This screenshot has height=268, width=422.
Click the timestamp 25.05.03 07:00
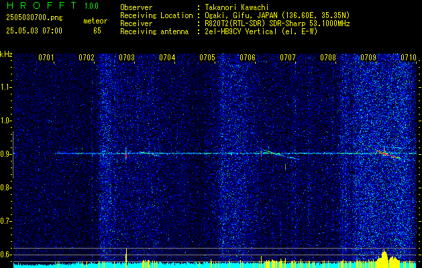point(34,31)
